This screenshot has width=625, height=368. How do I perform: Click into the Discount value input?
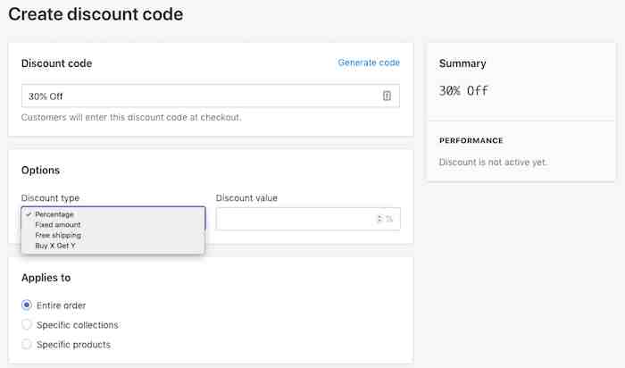tap(308, 219)
